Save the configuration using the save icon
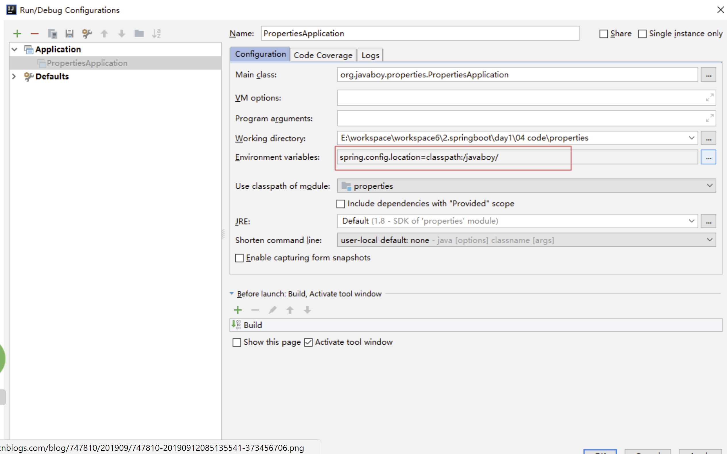Viewport: 727px width, 454px height. click(x=70, y=33)
